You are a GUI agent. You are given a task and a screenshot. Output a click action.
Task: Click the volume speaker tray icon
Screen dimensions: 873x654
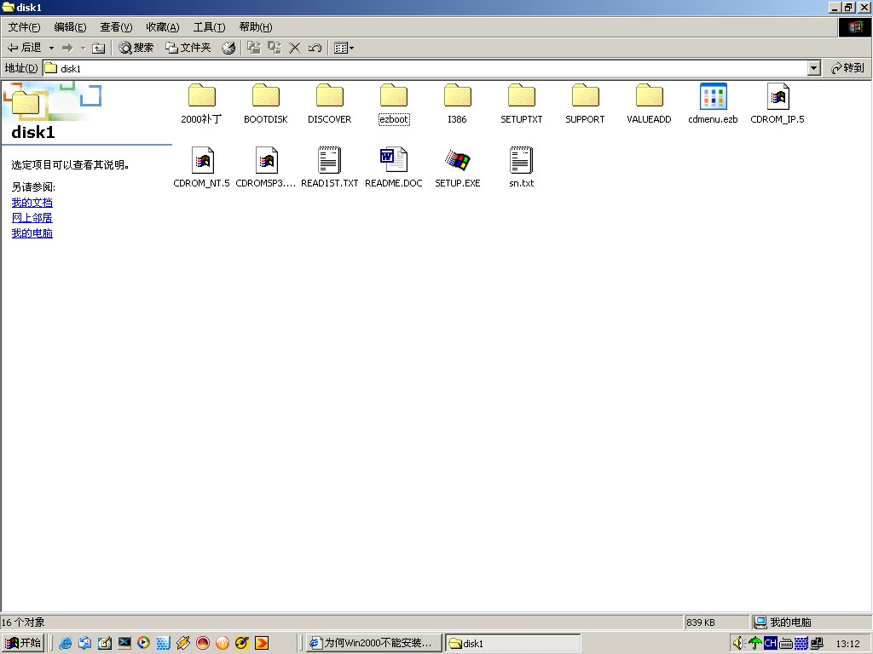click(x=739, y=644)
